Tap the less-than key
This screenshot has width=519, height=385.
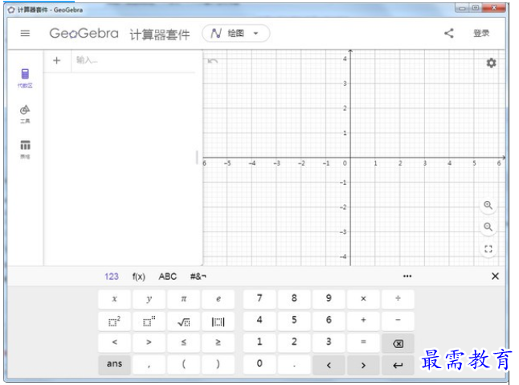115,342
